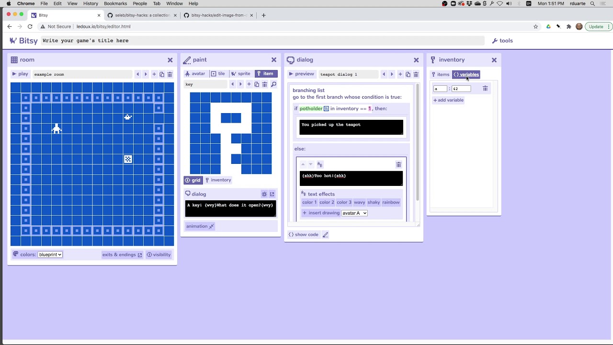This screenshot has height=345, width=613.
Task: Open key dialog in dialog editor window
Action: coord(272,194)
